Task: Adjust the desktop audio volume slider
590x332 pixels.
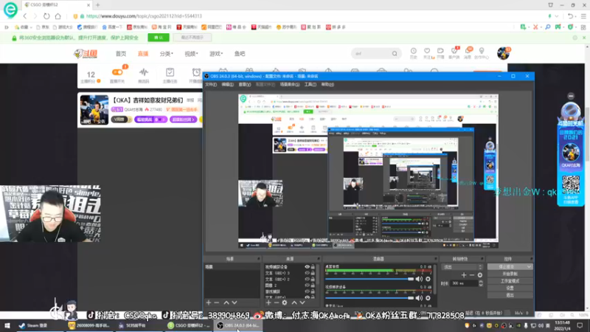Action: coord(369,279)
